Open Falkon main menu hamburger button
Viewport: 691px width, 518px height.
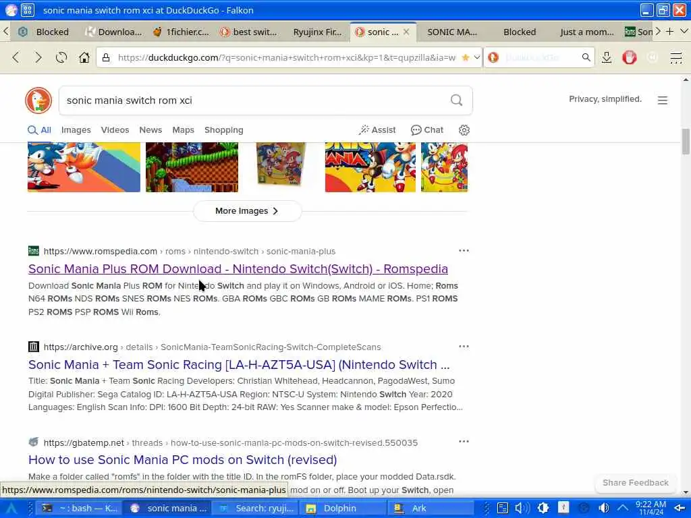pos(675,57)
